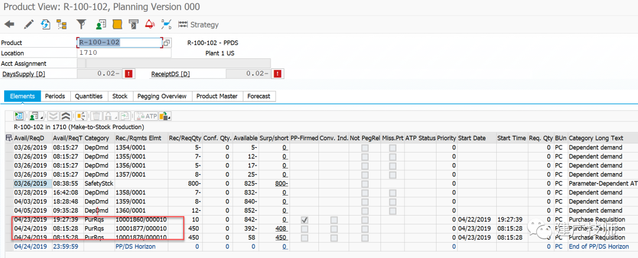The width and height of the screenshot is (638, 258).
Task: Click the ReceiptDS [D] label link
Action: pyautogui.click(x=171, y=74)
